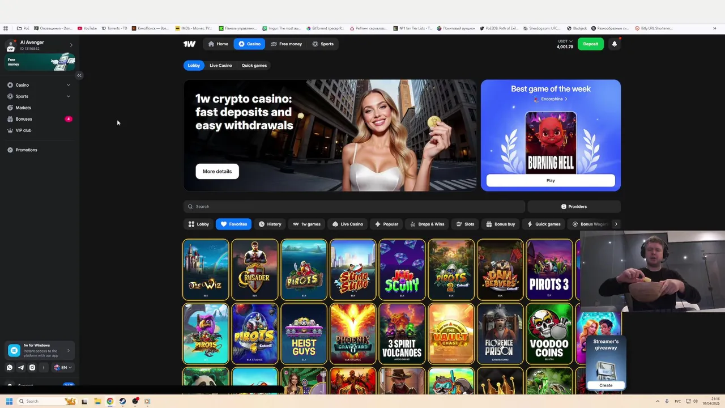The width and height of the screenshot is (725, 408).
Task: Open Dam Beavers game tile
Action: (500, 270)
